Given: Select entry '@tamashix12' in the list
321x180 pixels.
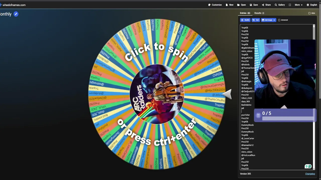Looking at the screenshot, I should tap(247, 145).
